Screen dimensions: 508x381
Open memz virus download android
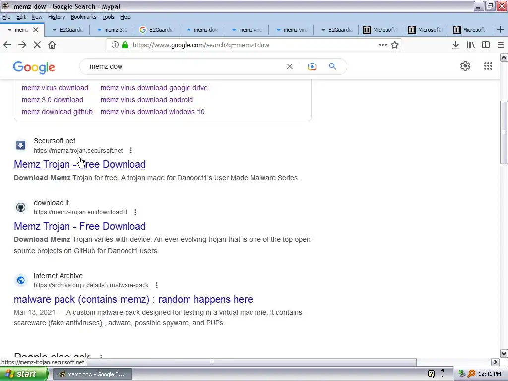click(x=147, y=100)
